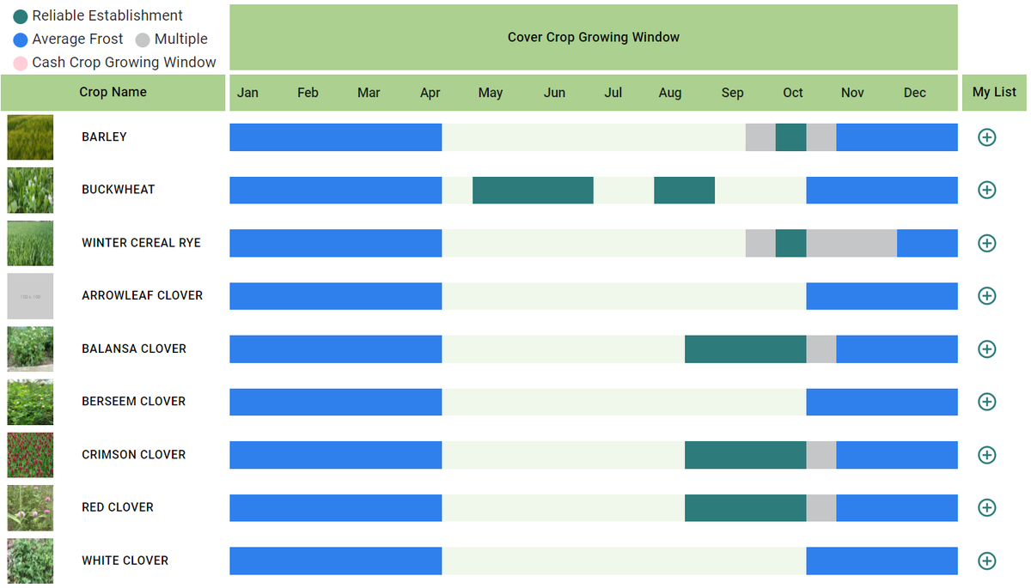Select the Cover Crop Growing Window banner
The image size is (1031, 588).
(x=593, y=37)
